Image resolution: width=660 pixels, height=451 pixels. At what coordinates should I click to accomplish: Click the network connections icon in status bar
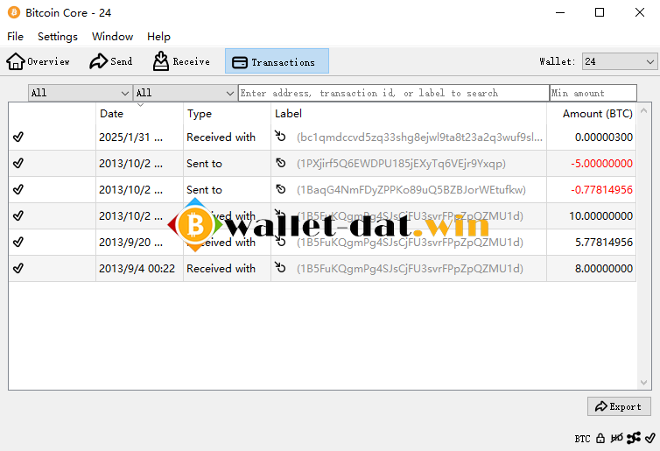tap(634, 439)
